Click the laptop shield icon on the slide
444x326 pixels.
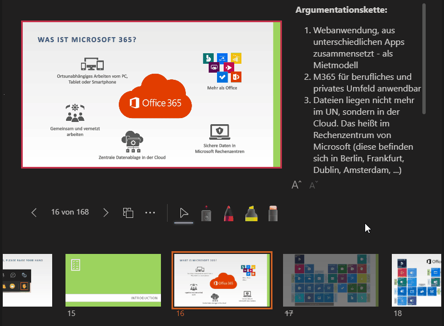pos(220,132)
